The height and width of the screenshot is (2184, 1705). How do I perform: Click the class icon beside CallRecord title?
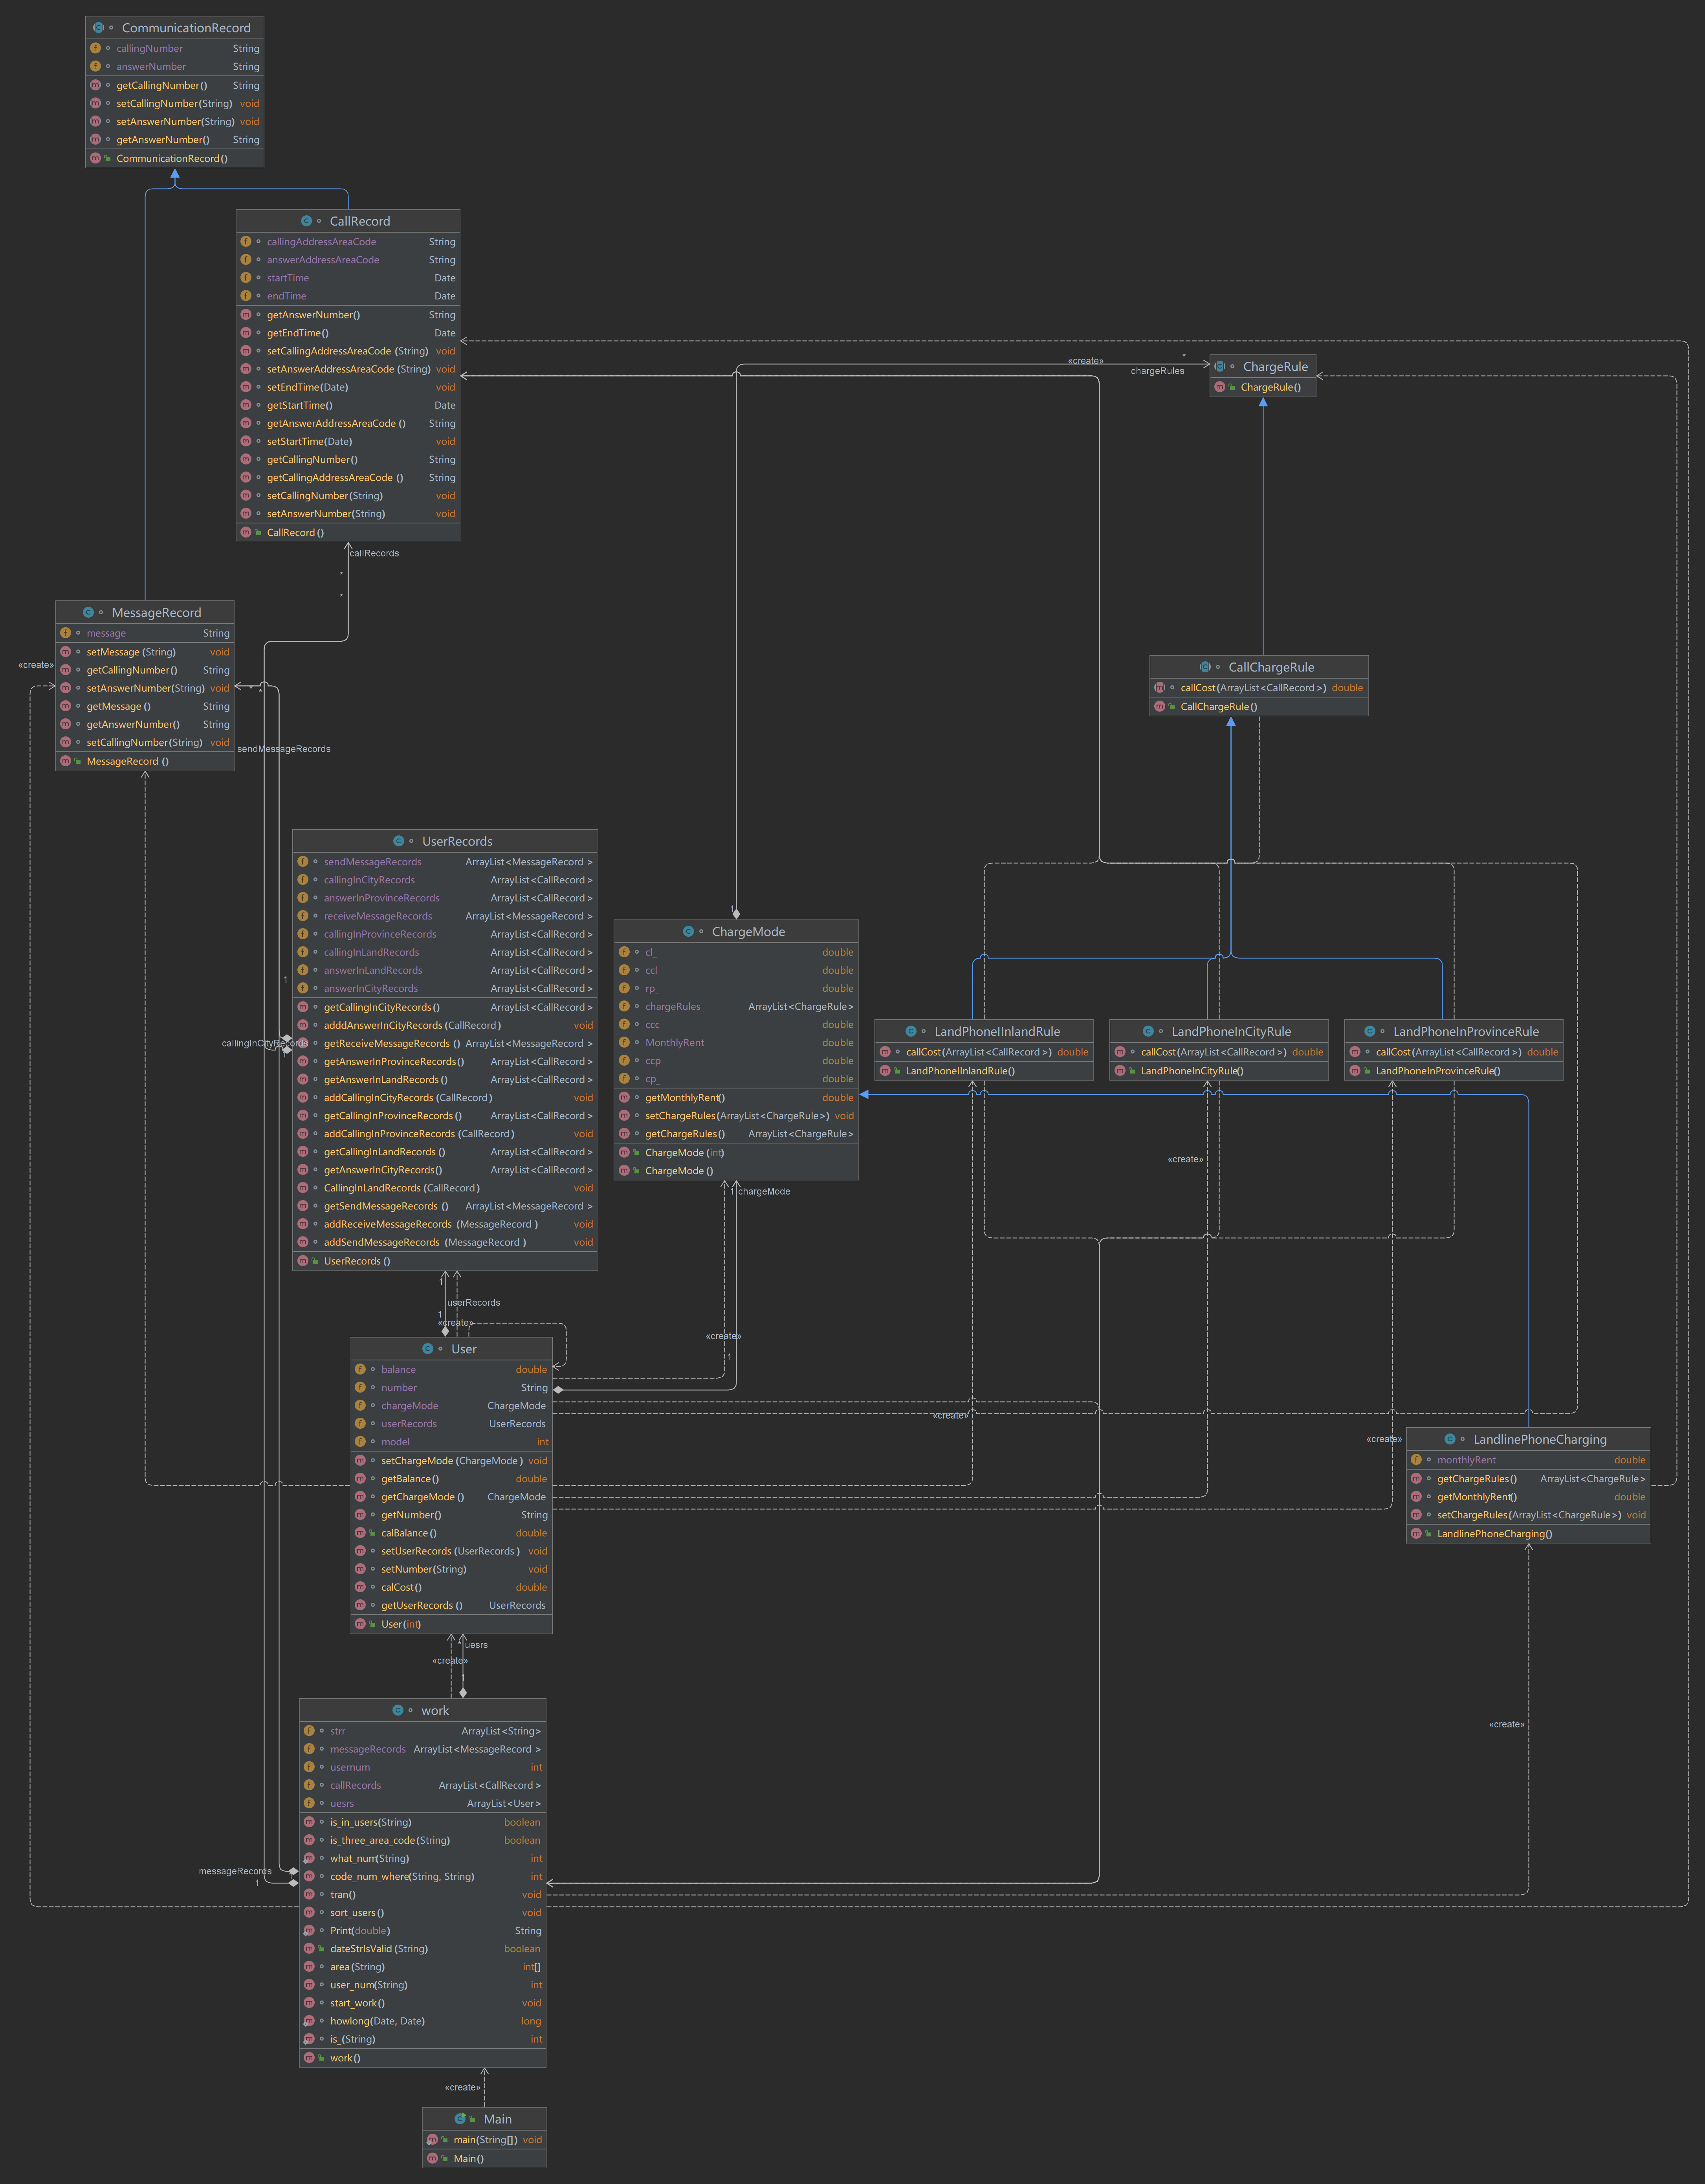click(x=306, y=221)
